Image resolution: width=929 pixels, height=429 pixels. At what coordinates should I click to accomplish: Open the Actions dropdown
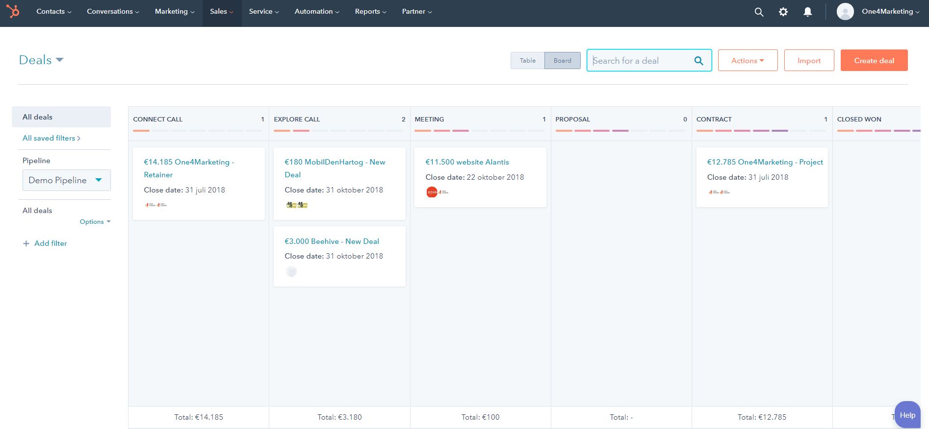click(x=748, y=60)
